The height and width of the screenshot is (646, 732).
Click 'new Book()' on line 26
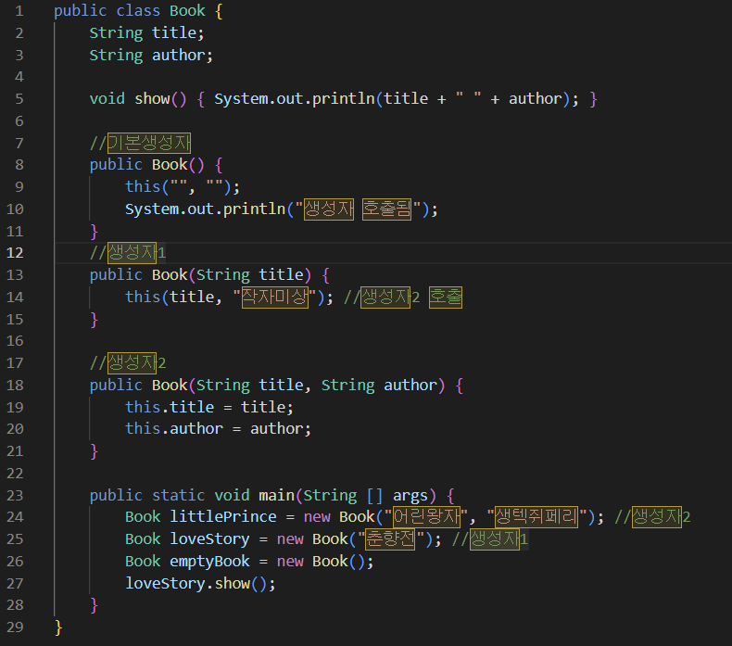[x=321, y=561]
